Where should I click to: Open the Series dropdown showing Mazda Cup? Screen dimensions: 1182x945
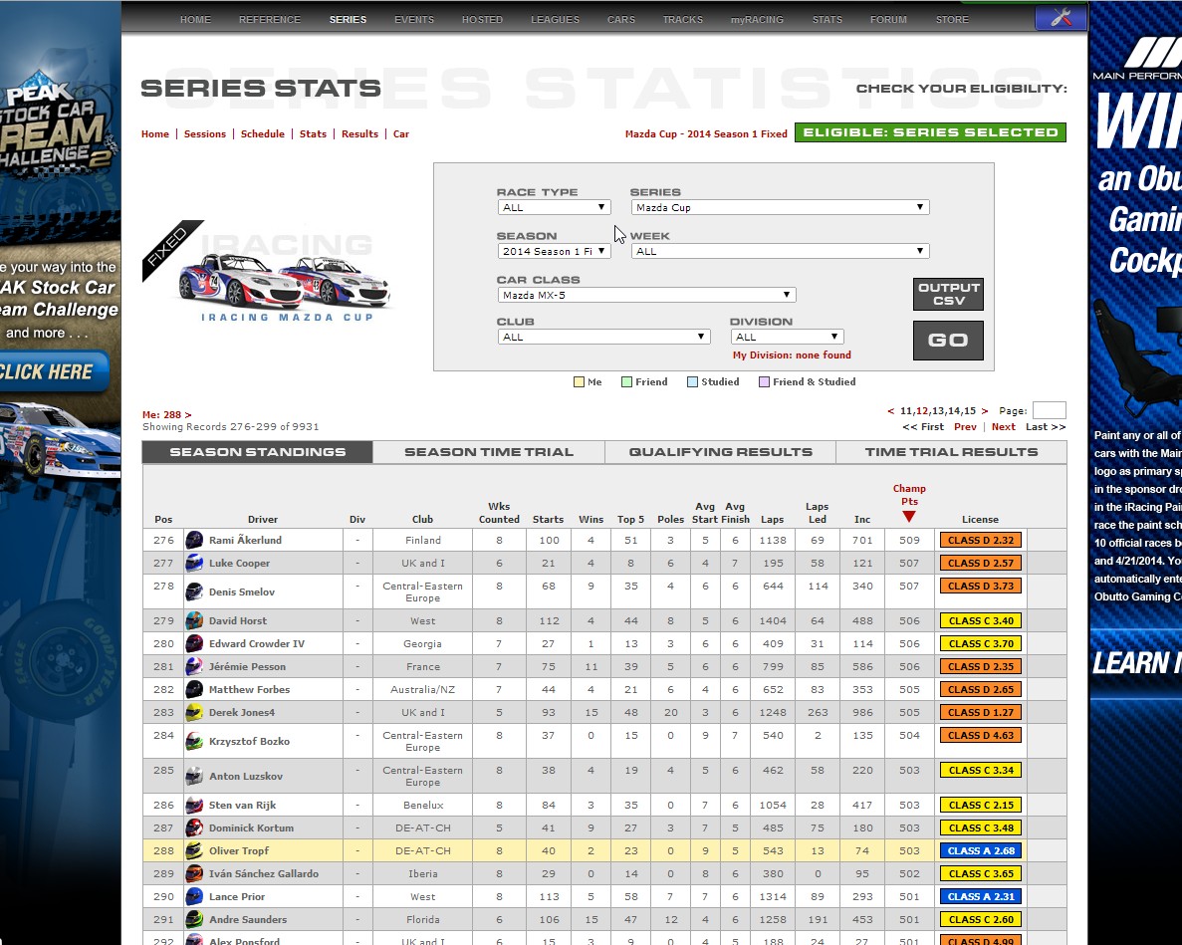(780, 208)
